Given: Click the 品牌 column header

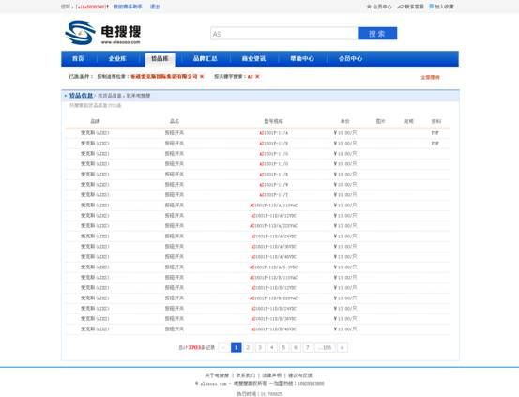Looking at the screenshot, I should [96, 121].
